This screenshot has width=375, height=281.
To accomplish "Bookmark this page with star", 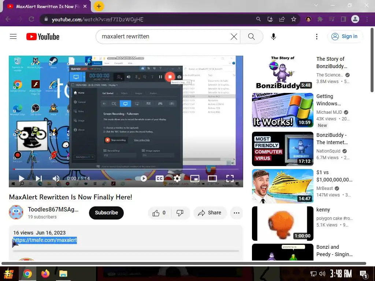I will (294, 19).
